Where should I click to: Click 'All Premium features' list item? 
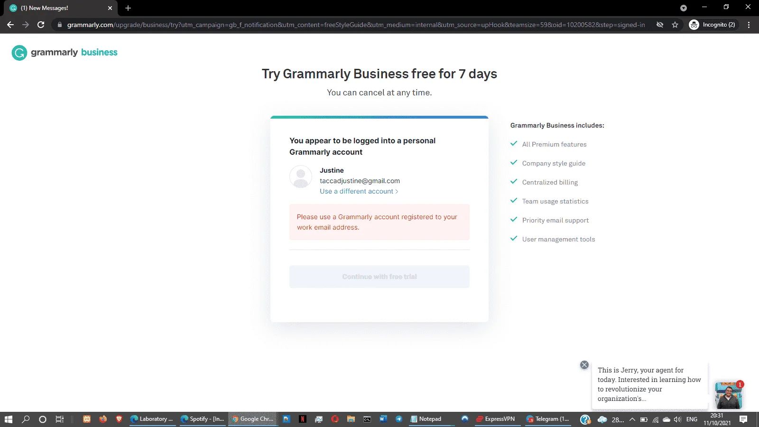coord(554,144)
